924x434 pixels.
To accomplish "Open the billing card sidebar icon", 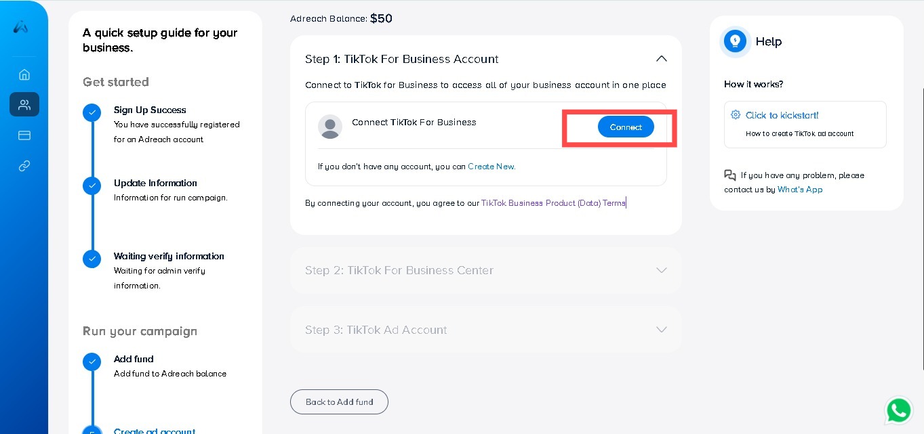I will pos(24,135).
